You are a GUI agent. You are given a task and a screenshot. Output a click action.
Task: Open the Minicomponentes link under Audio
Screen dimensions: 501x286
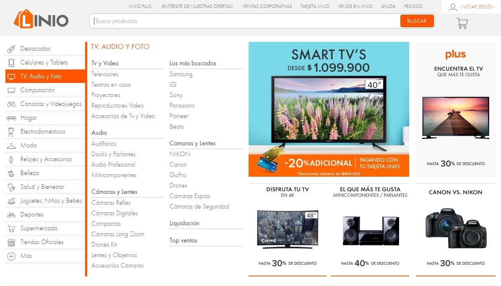pyautogui.click(x=114, y=175)
